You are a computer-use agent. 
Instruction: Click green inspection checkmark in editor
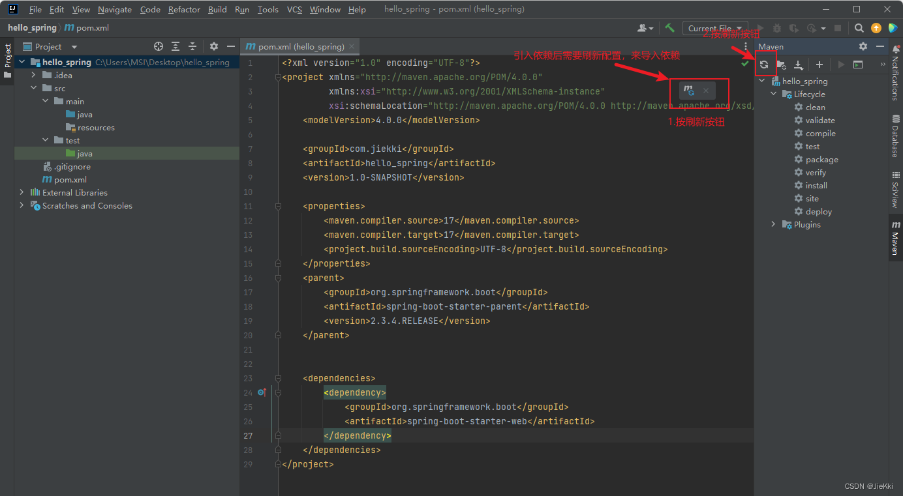click(x=745, y=63)
